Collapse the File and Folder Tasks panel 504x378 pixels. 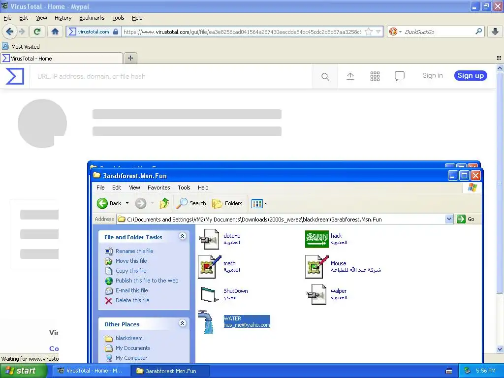tap(182, 236)
